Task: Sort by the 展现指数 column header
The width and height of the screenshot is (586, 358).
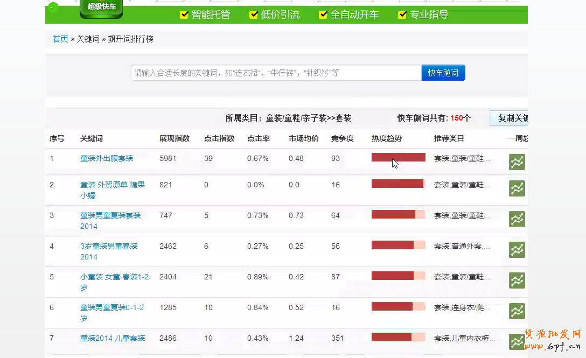Action: 175,138
